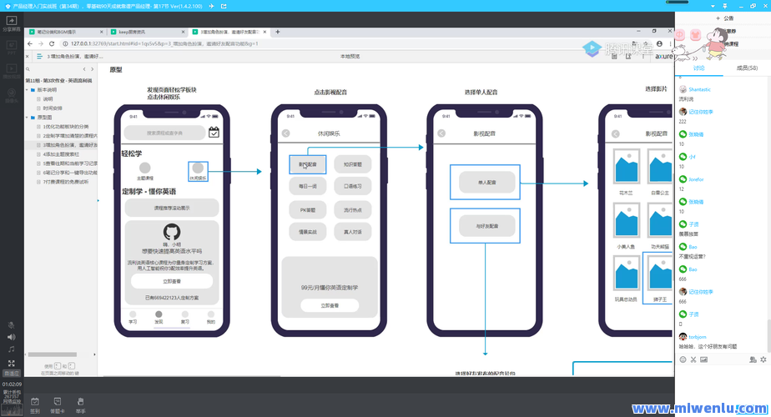Click the 签到 sign-in icon
The image size is (771, 417).
(35, 404)
